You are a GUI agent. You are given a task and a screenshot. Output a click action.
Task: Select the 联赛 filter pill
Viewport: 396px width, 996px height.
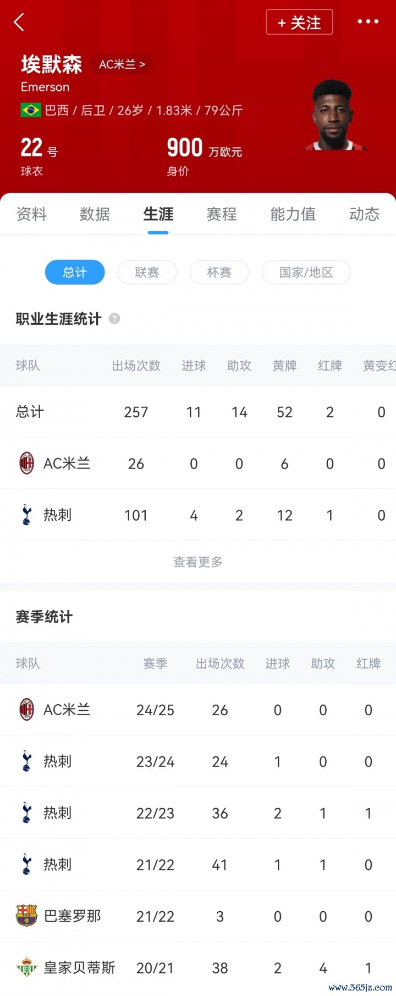[147, 273]
